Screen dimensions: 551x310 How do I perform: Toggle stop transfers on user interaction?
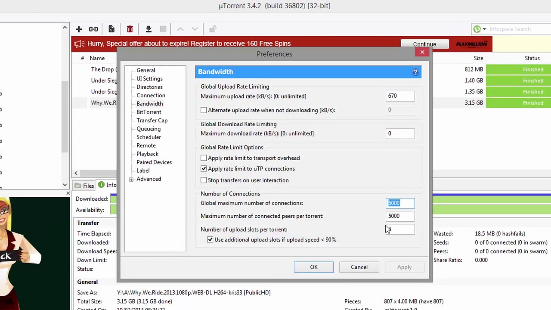(204, 180)
